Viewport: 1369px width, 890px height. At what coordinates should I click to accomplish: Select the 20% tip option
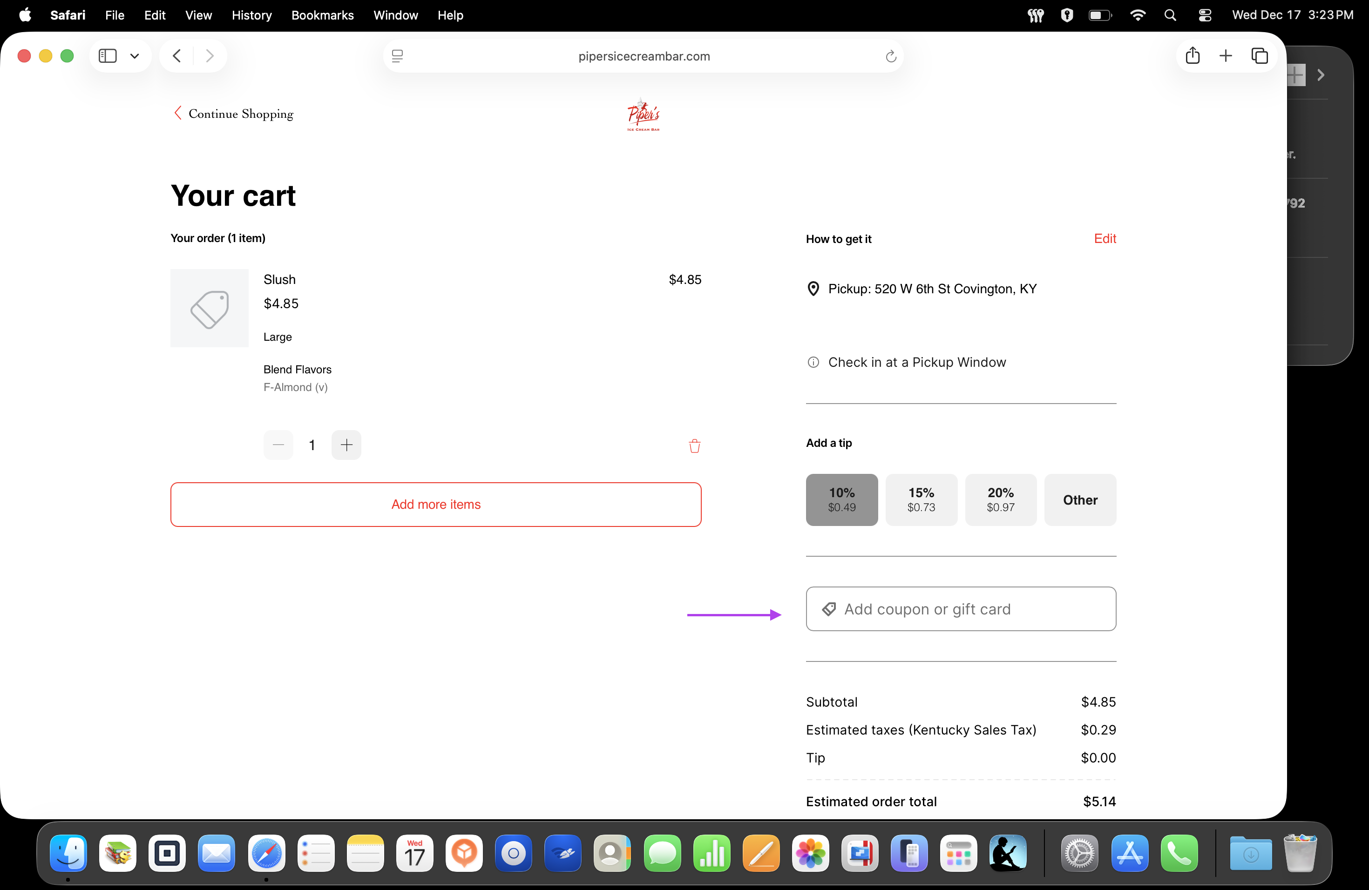(1000, 499)
